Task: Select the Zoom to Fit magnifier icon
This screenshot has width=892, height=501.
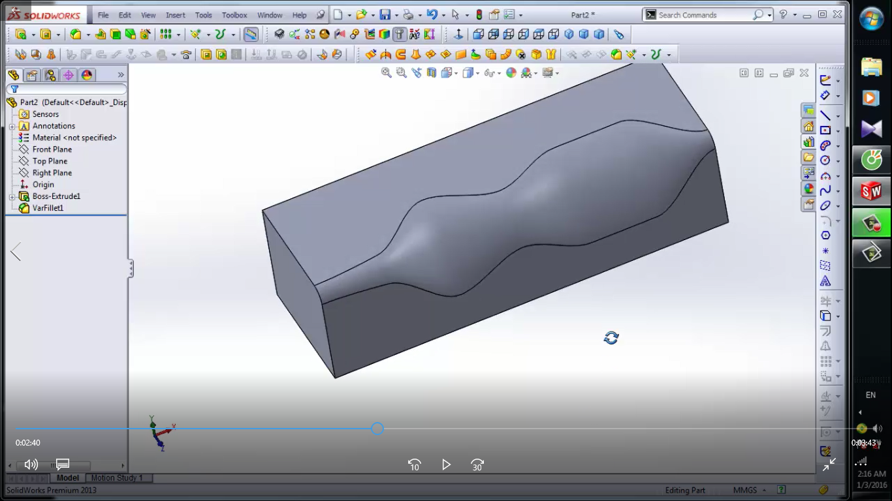Action: pyautogui.click(x=387, y=72)
